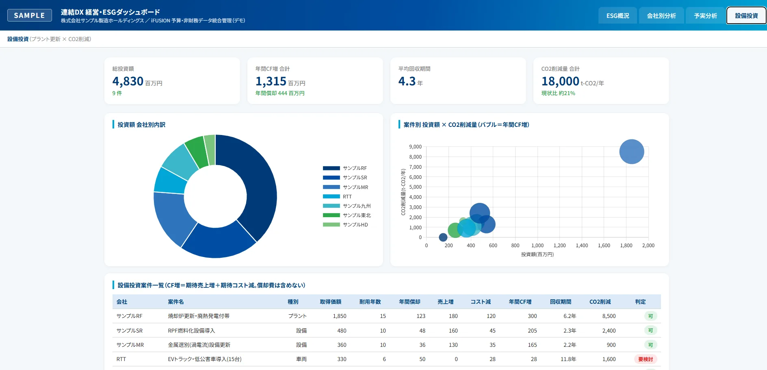The height and width of the screenshot is (370, 767).
Task: Hide the RTT series in the legend
Action: coord(338,196)
